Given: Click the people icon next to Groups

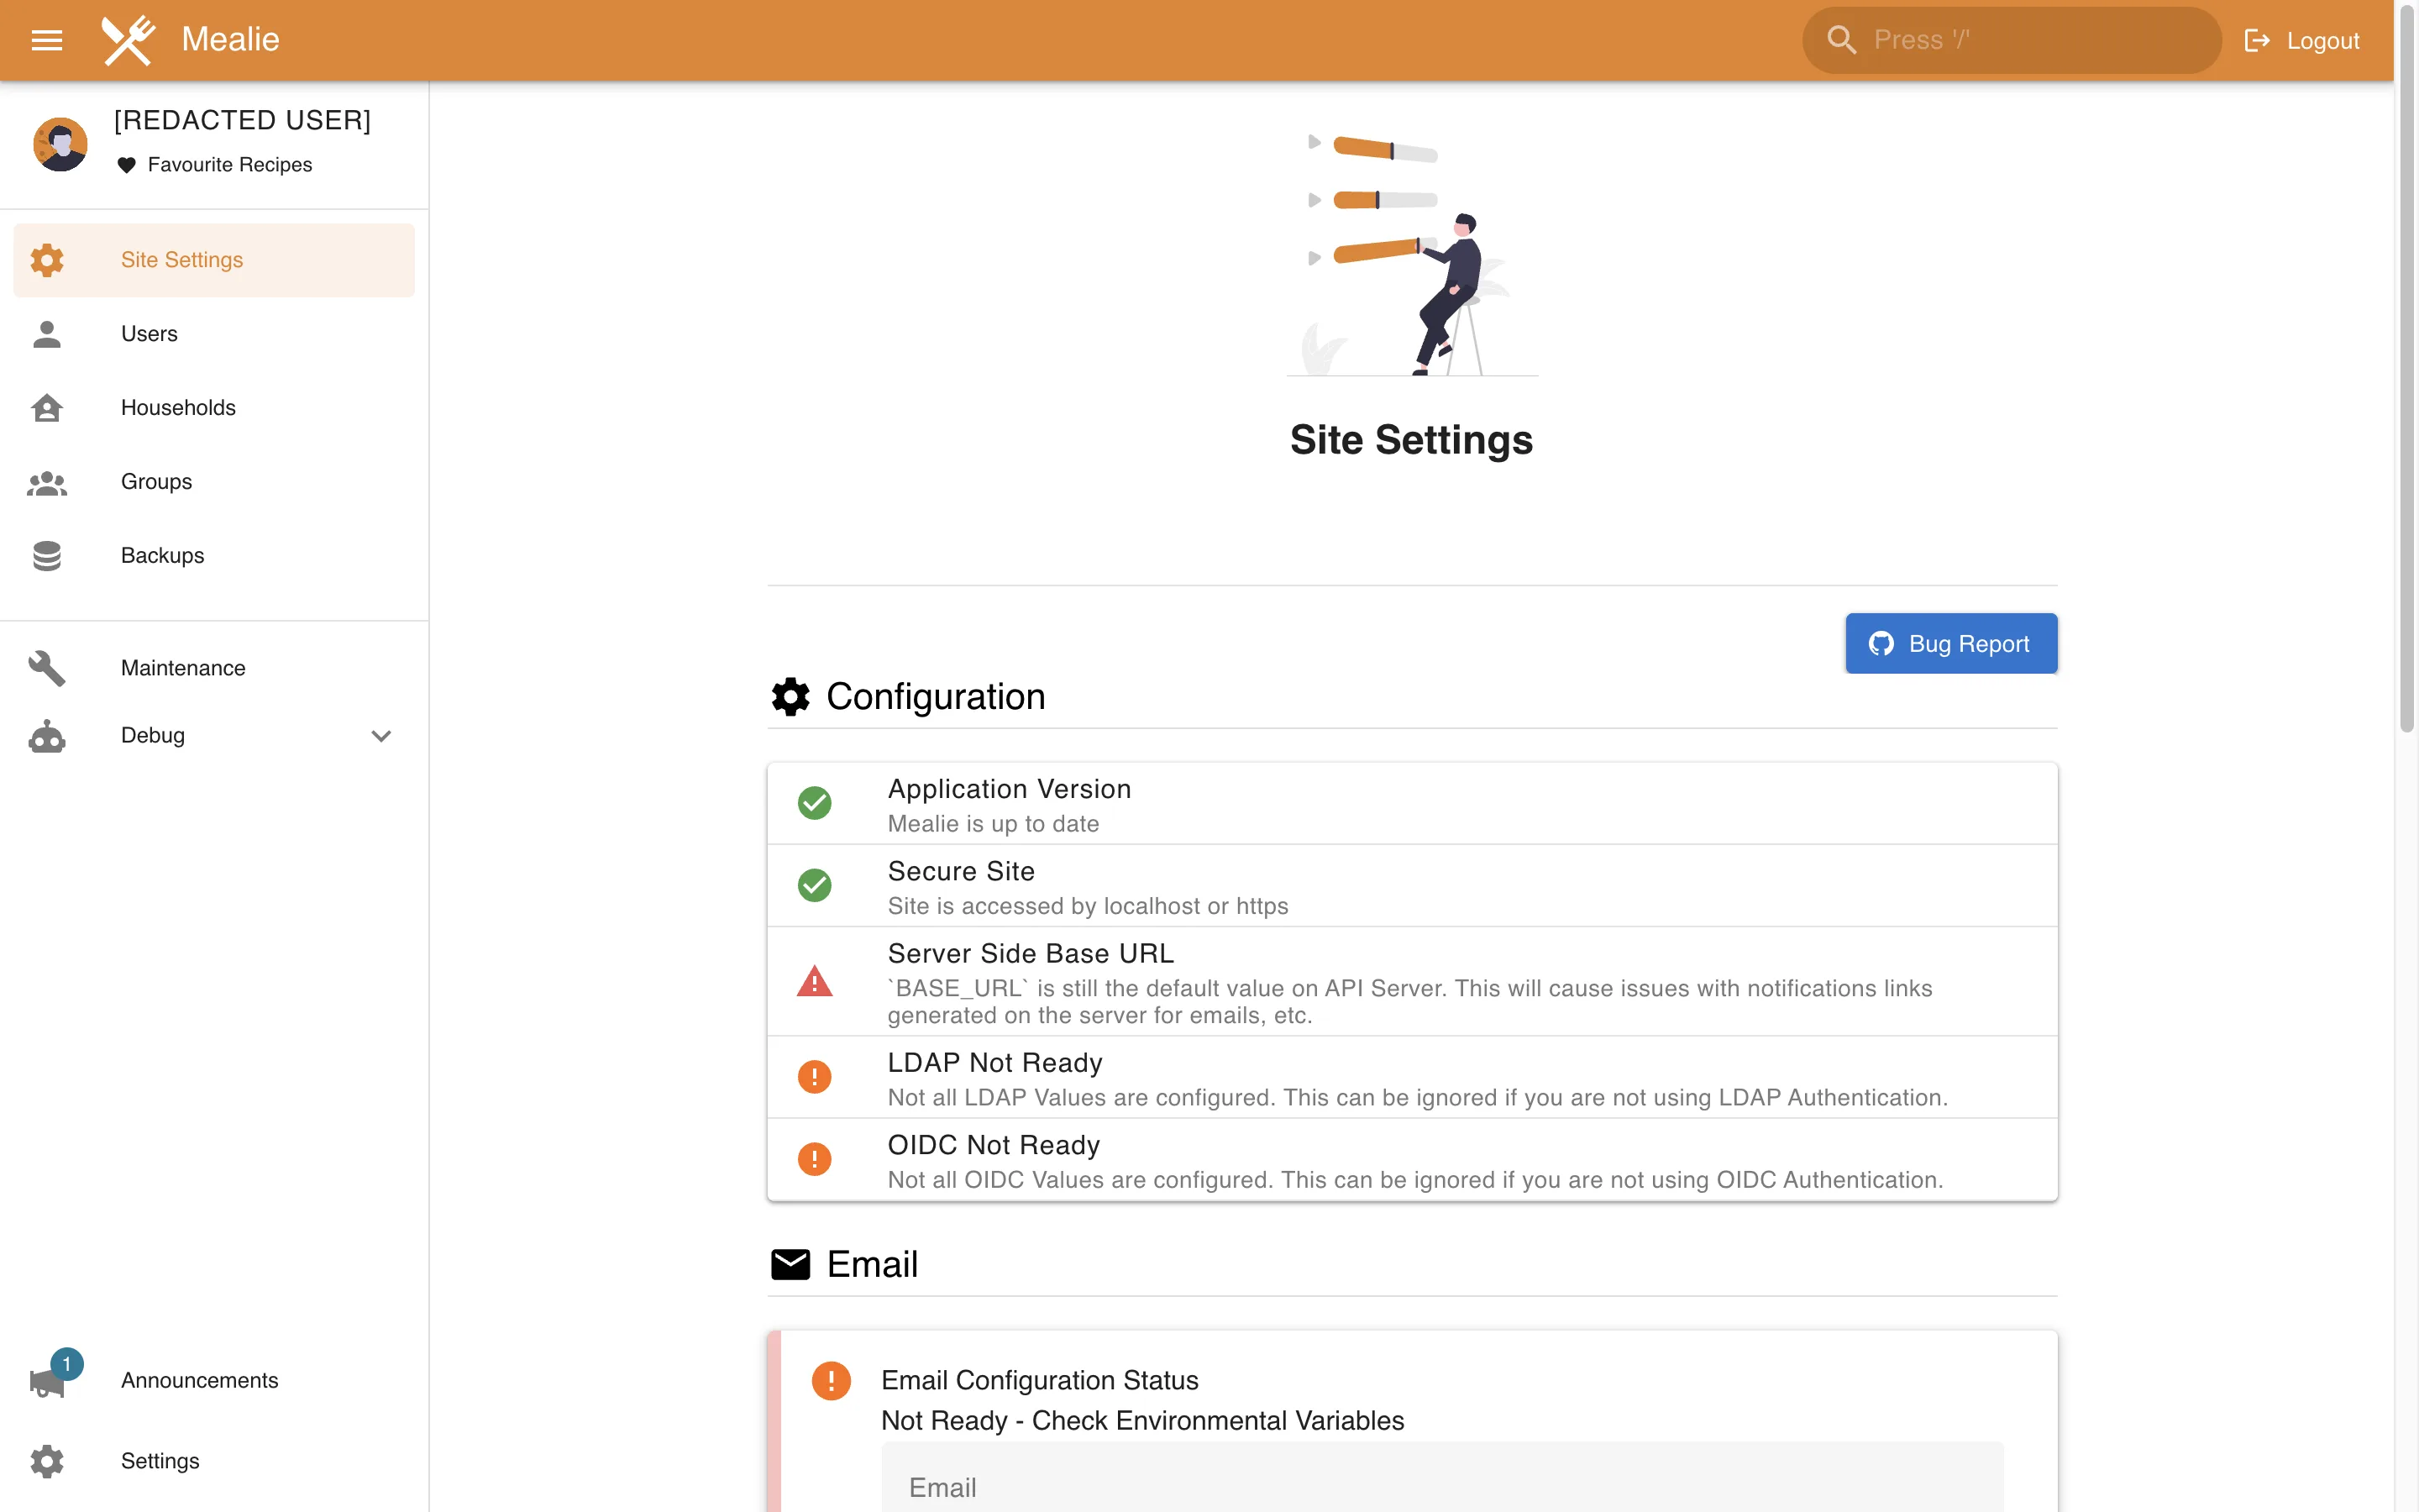Looking at the screenshot, I should [x=47, y=483].
